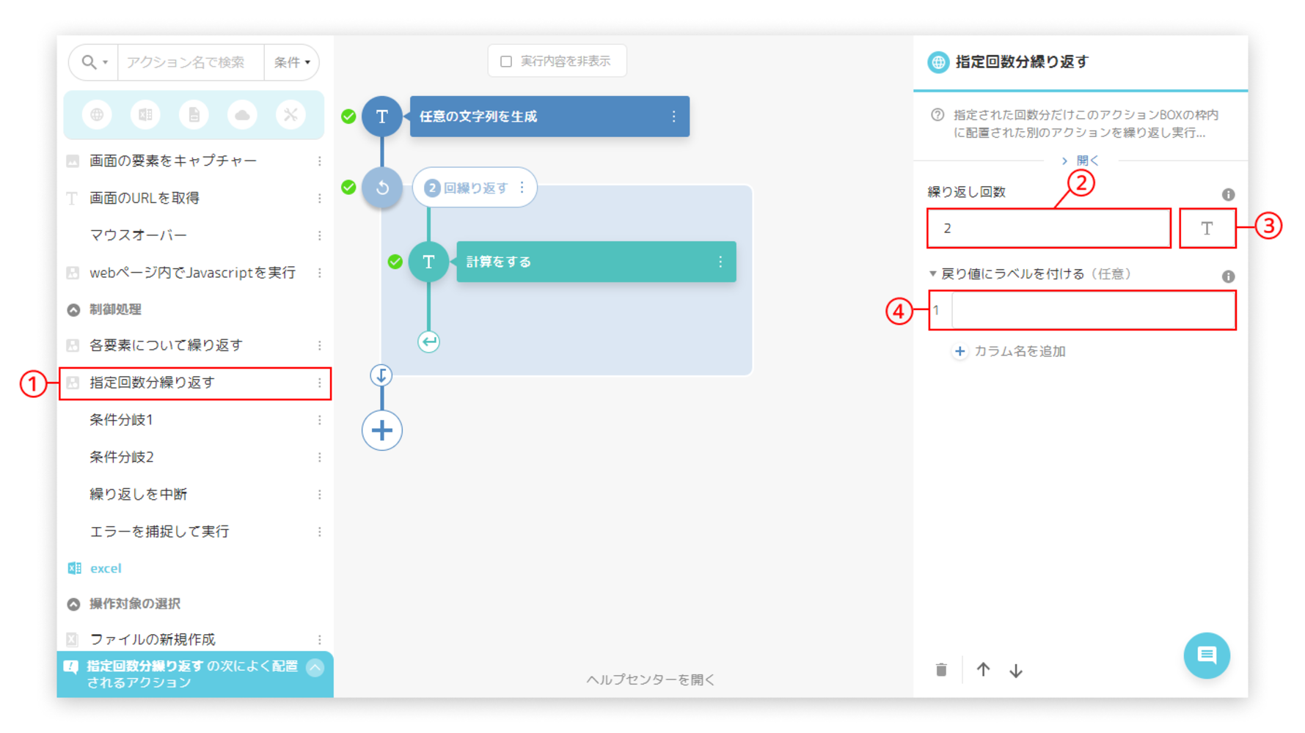Image resolution: width=1305 pixels, height=733 pixels.
Task: Open the 条件 filter dropdown
Action: point(292,62)
